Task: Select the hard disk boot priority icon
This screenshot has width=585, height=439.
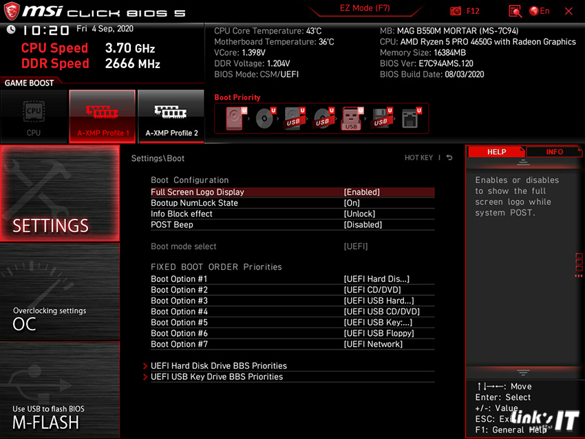Action: [235, 118]
